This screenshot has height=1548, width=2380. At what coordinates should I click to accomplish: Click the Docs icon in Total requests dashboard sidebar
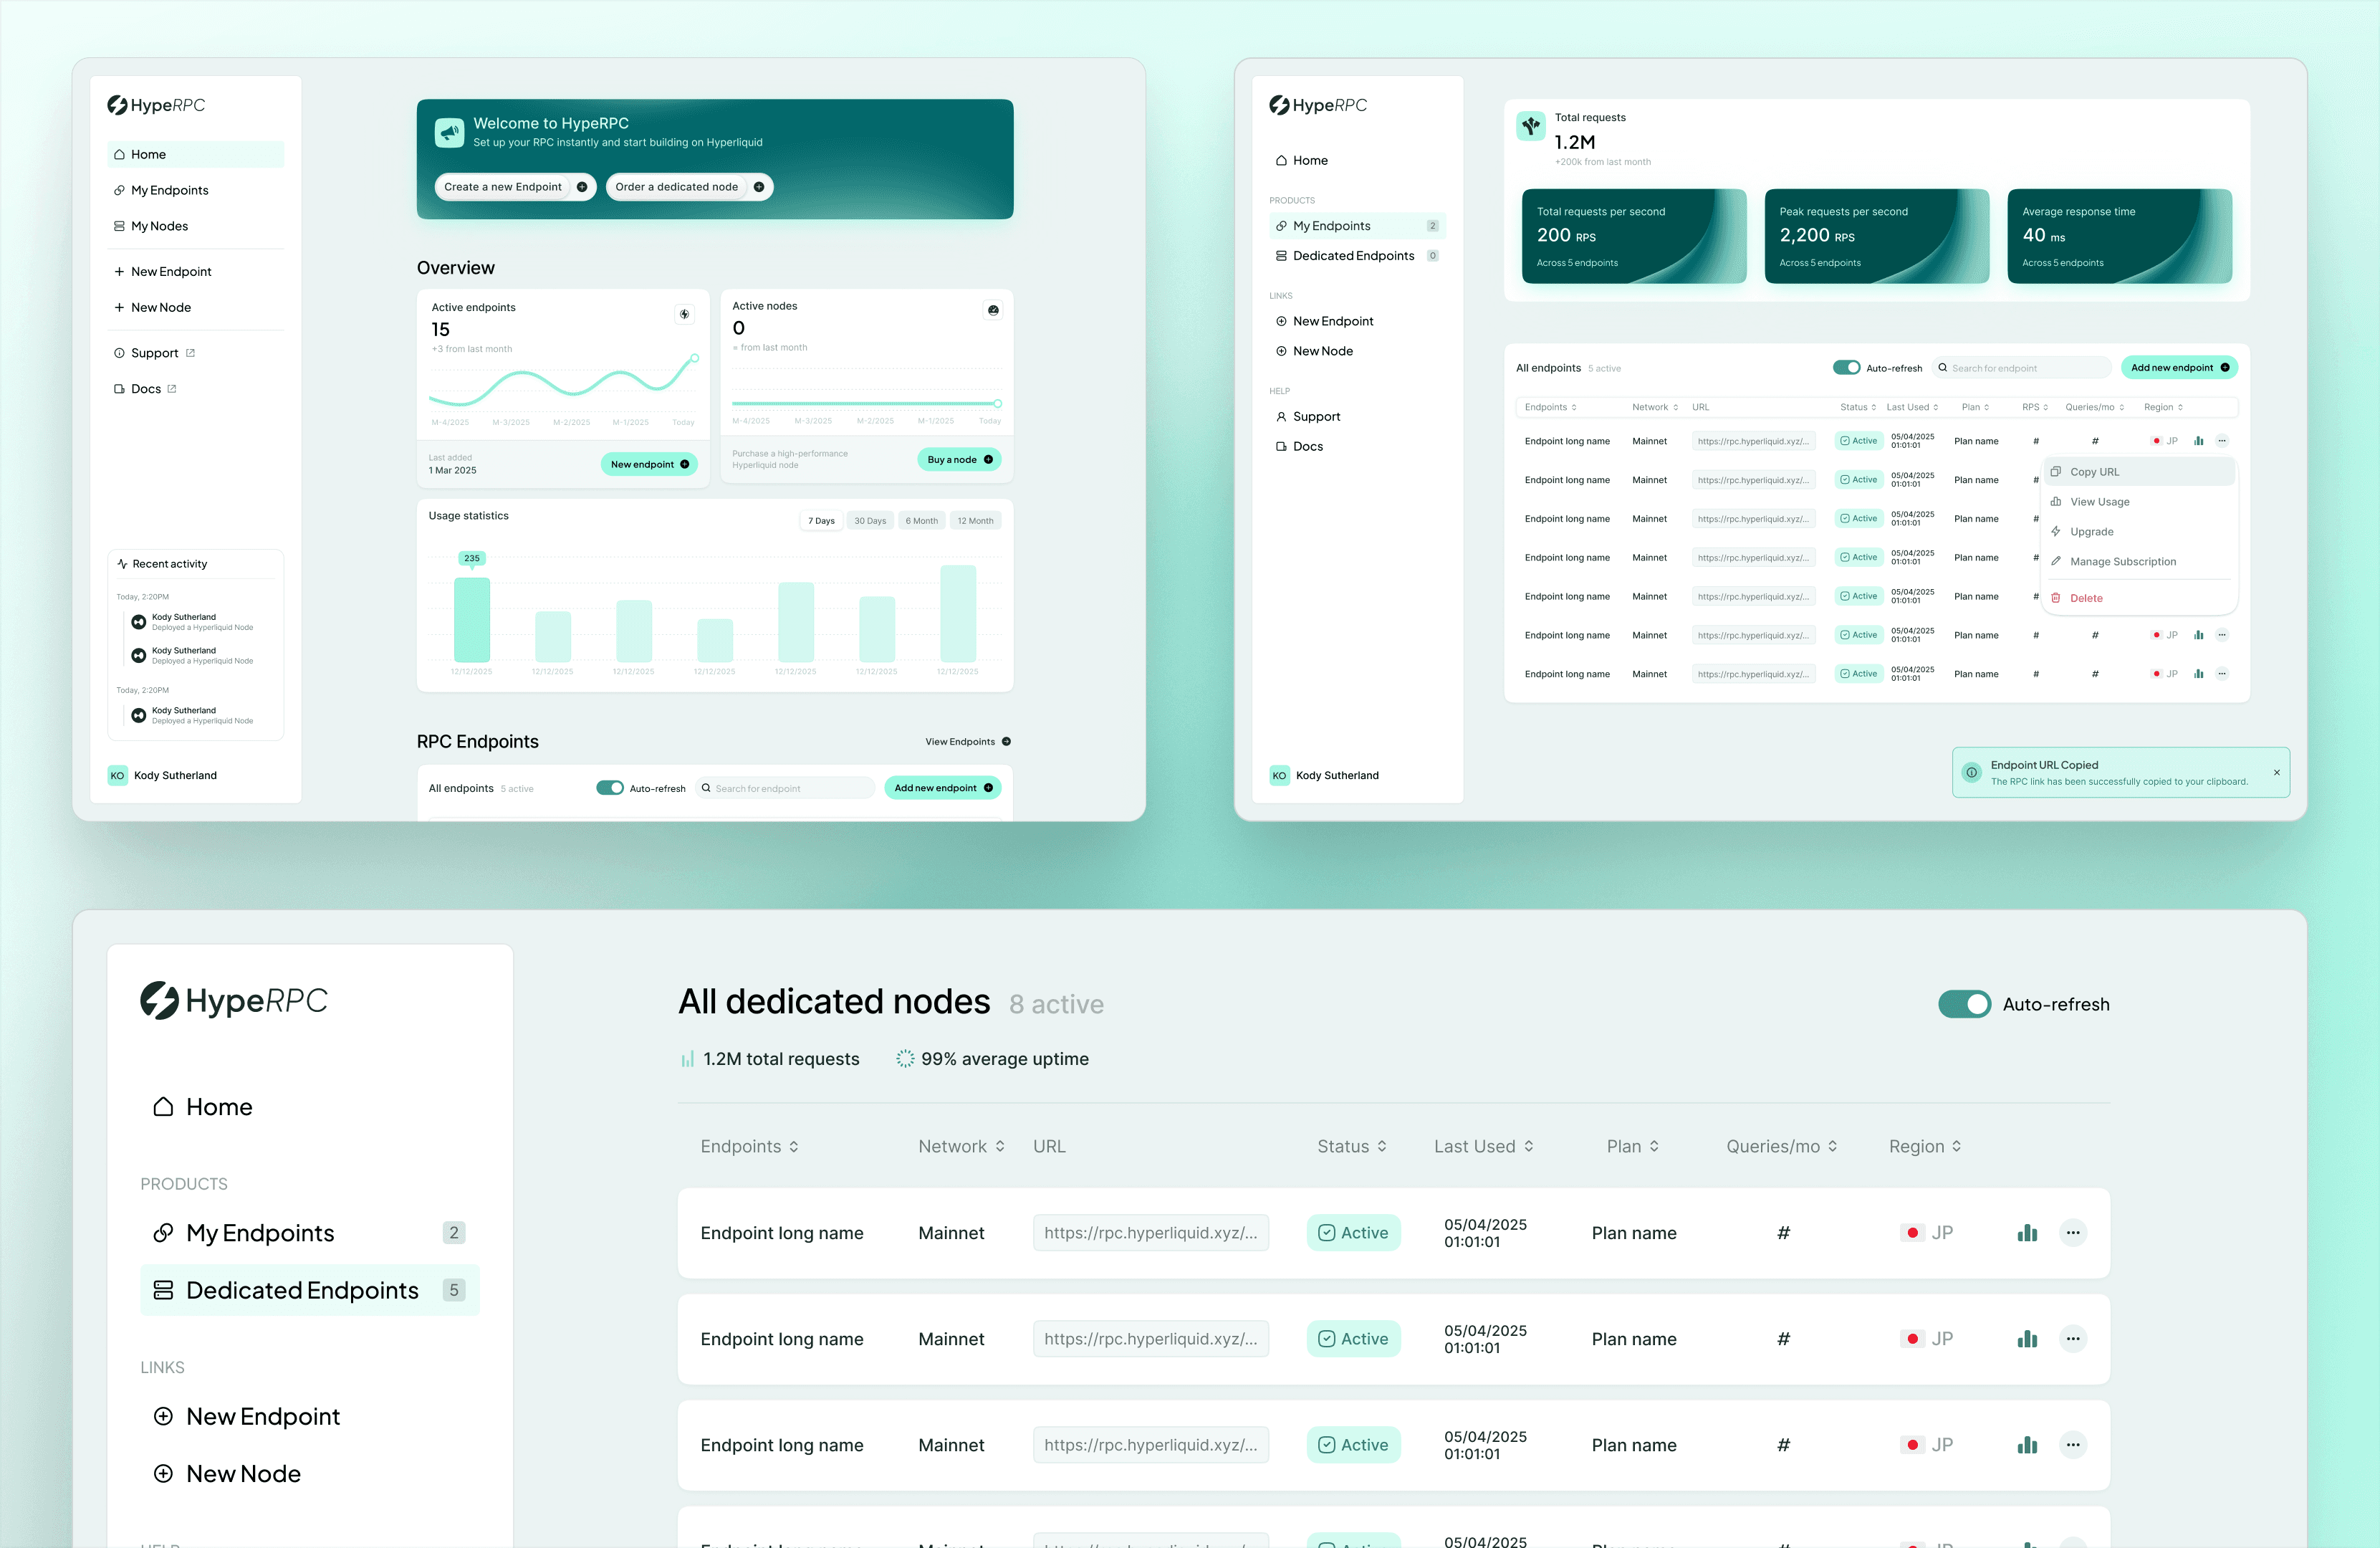[1281, 447]
